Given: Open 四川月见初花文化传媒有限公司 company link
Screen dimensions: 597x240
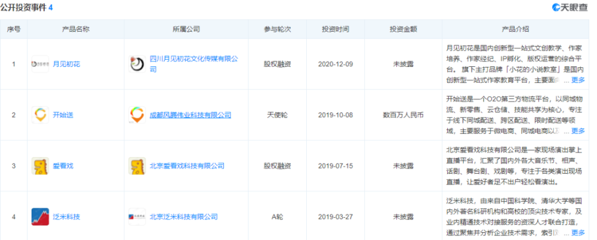Looking at the screenshot, I should point(194,64).
